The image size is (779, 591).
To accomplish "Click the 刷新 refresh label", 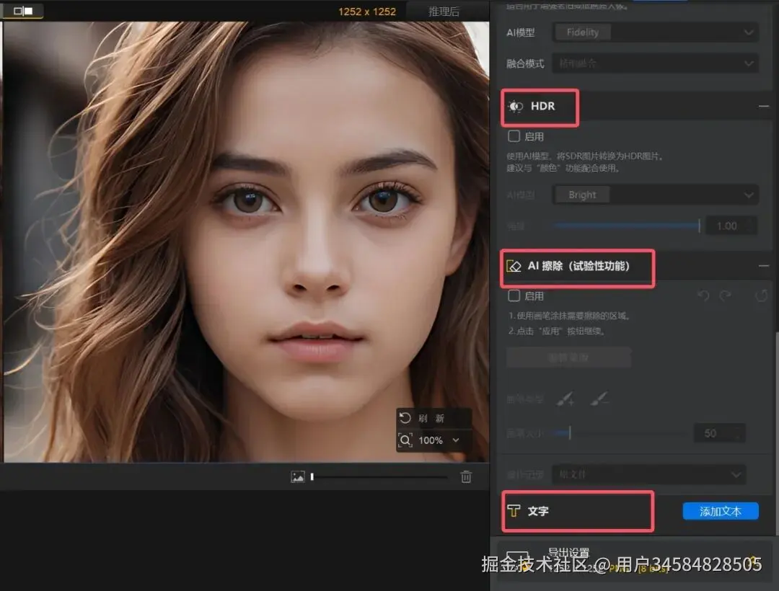I will pos(431,418).
